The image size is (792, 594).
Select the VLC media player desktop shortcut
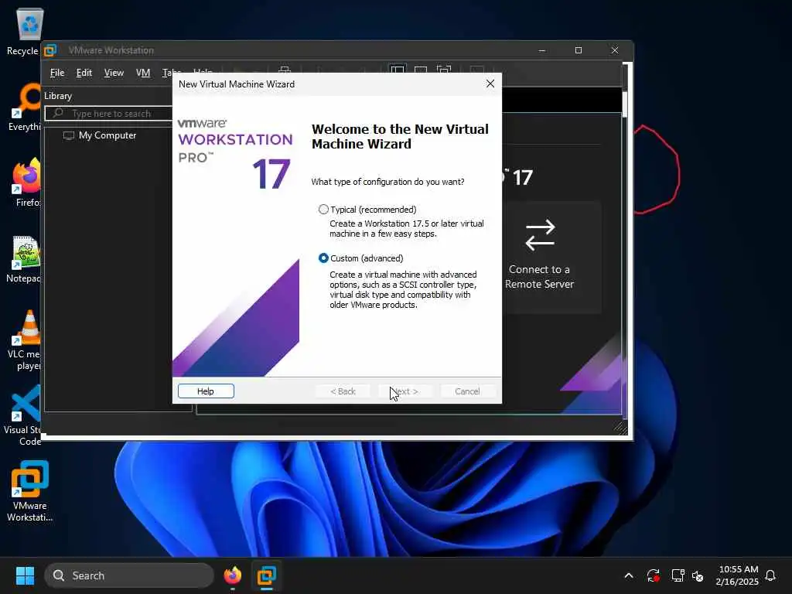(x=24, y=340)
